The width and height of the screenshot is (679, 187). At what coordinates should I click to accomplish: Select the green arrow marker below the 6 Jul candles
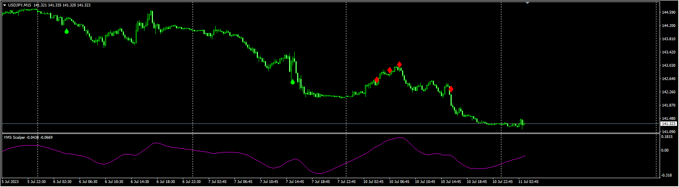tap(67, 31)
